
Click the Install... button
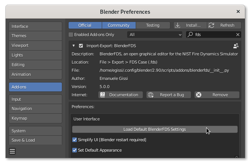tap(190, 25)
